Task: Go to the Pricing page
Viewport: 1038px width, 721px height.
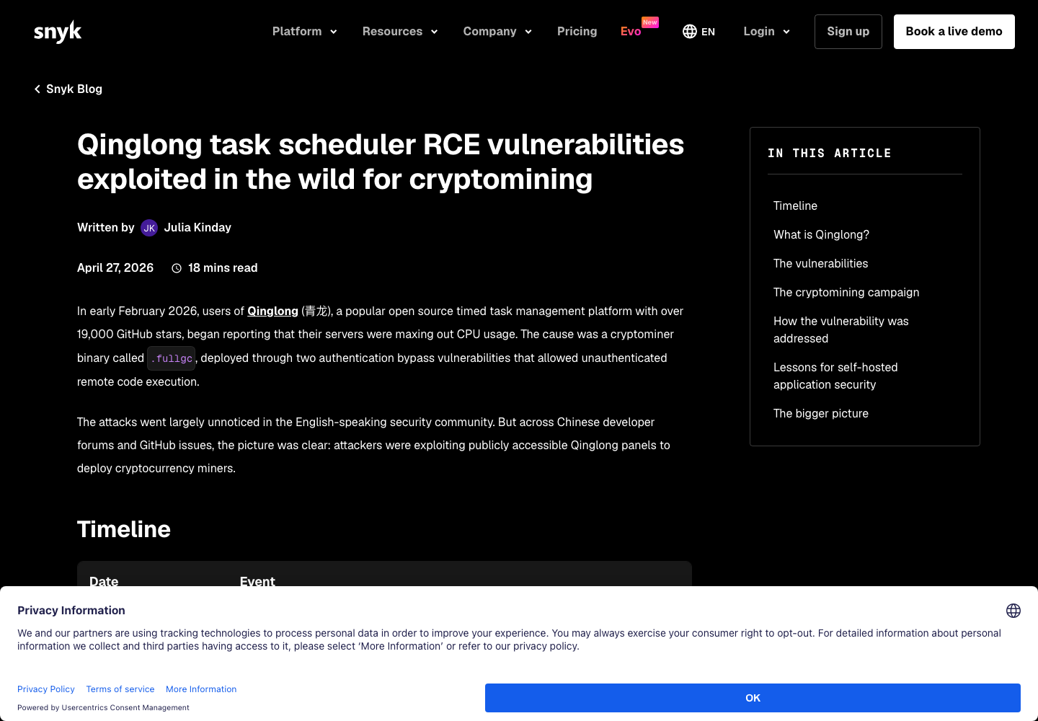Action: tap(577, 32)
